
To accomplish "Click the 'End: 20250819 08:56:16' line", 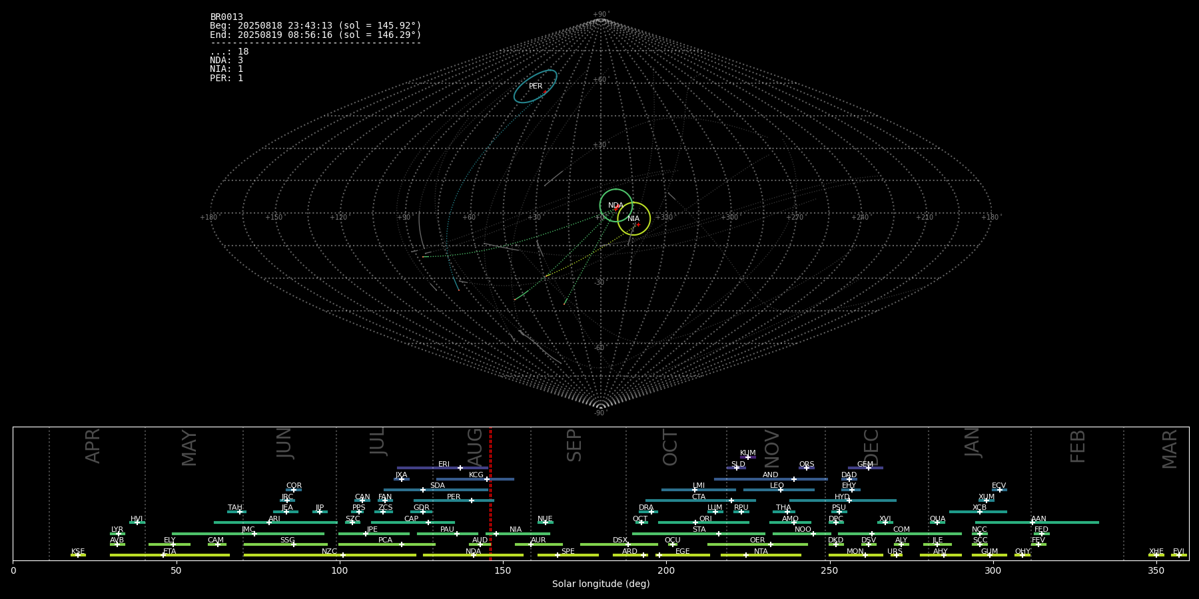I will 316,35.
